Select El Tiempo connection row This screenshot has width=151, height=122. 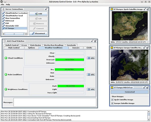15,28
